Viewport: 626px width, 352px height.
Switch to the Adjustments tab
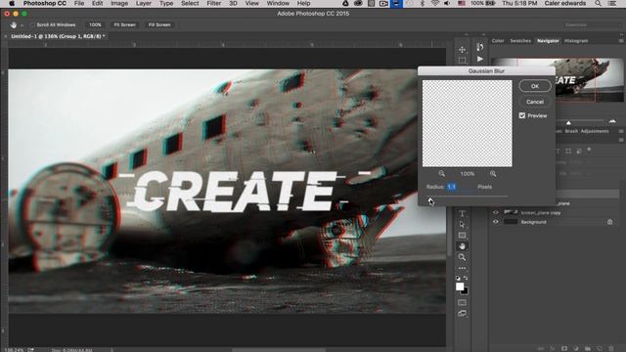click(x=595, y=131)
